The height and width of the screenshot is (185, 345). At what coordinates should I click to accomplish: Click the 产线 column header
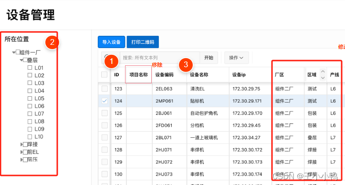click(x=335, y=75)
